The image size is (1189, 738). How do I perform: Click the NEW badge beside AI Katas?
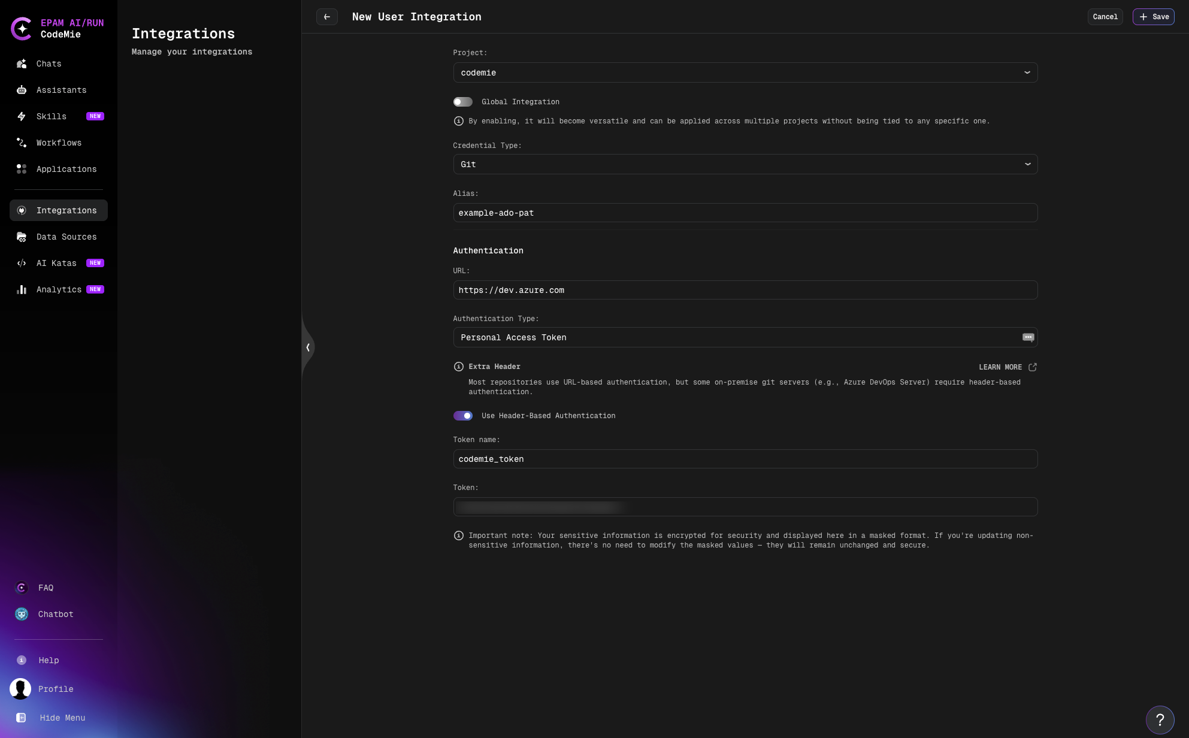tap(95, 263)
